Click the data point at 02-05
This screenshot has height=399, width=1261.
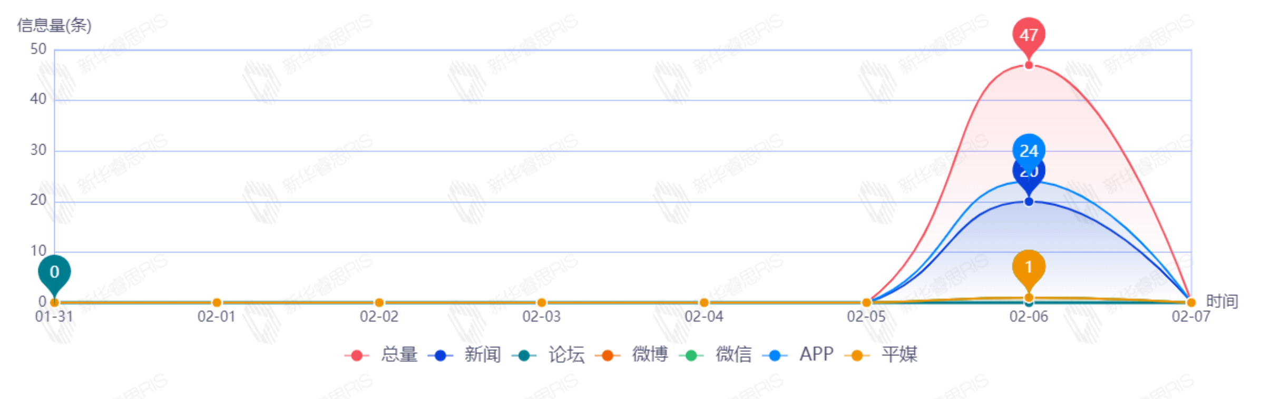click(x=866, y=302)
